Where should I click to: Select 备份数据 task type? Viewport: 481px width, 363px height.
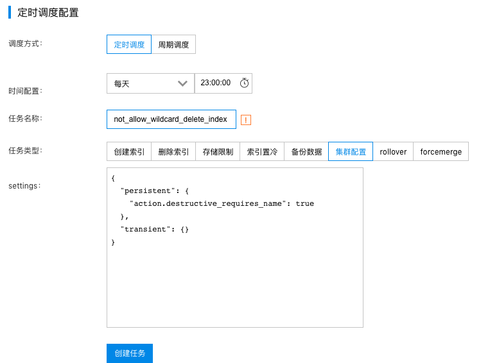[306, 151]
